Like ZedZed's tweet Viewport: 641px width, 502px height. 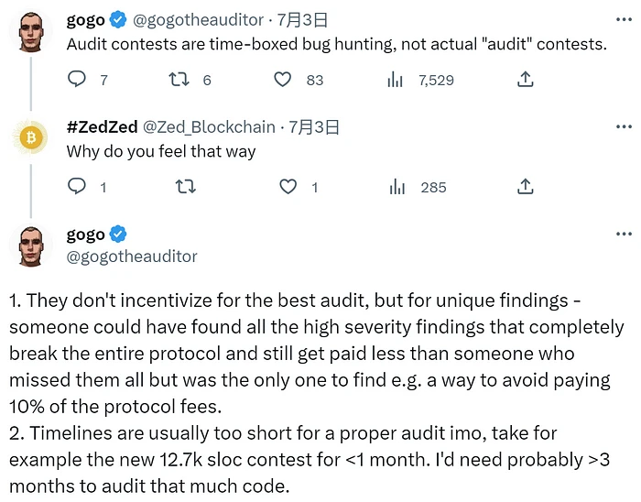click(x=289, y=187)
